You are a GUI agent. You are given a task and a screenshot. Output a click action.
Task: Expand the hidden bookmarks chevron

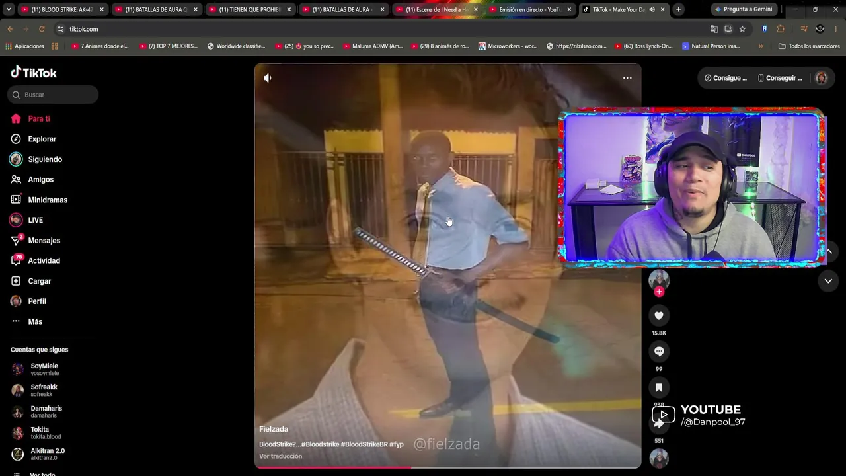click(x=761, y=46)
